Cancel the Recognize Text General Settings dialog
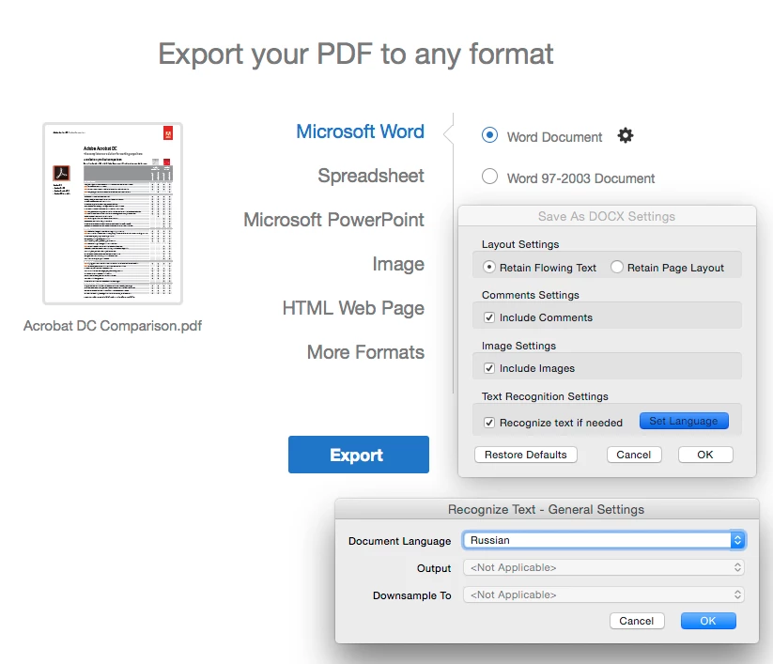Viewport: 773px width, 664px height. [637, 621]
